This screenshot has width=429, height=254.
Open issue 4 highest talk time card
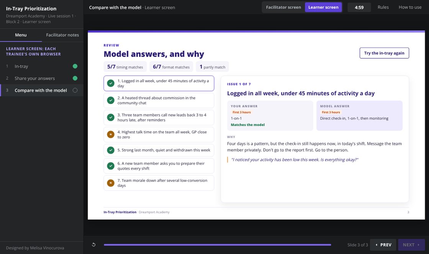coord(159,134)
